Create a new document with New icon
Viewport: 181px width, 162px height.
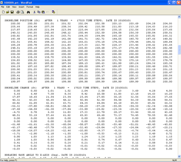pyautogui.click(x=3, y=12)
